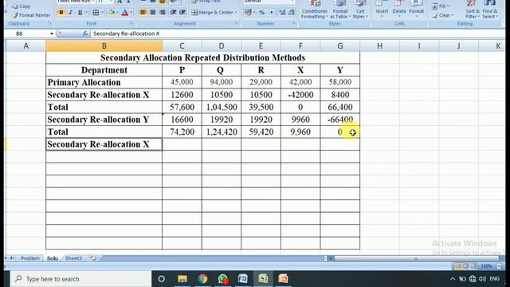Open the Fill menu

441,6
